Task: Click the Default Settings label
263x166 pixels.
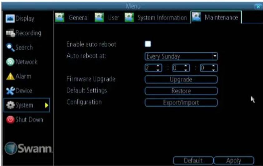Action: pyautogui.click(x=87, y=90)
